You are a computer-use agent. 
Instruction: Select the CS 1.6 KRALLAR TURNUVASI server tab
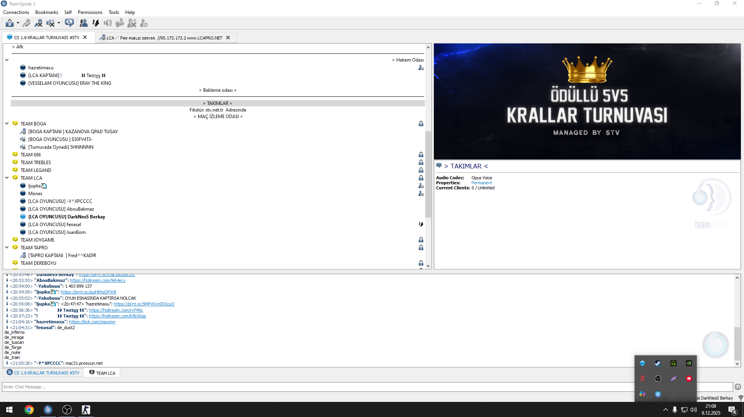point(47,38)
